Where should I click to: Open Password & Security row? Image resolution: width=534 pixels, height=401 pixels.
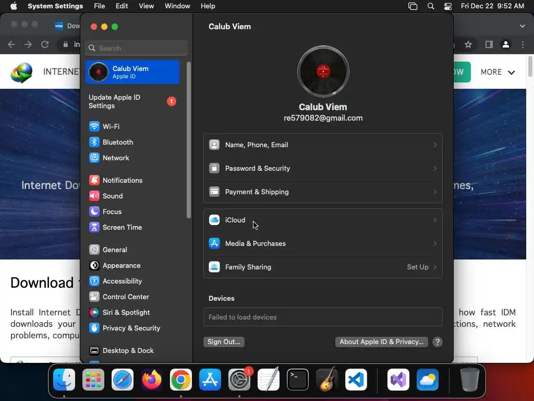click(323, 169)
